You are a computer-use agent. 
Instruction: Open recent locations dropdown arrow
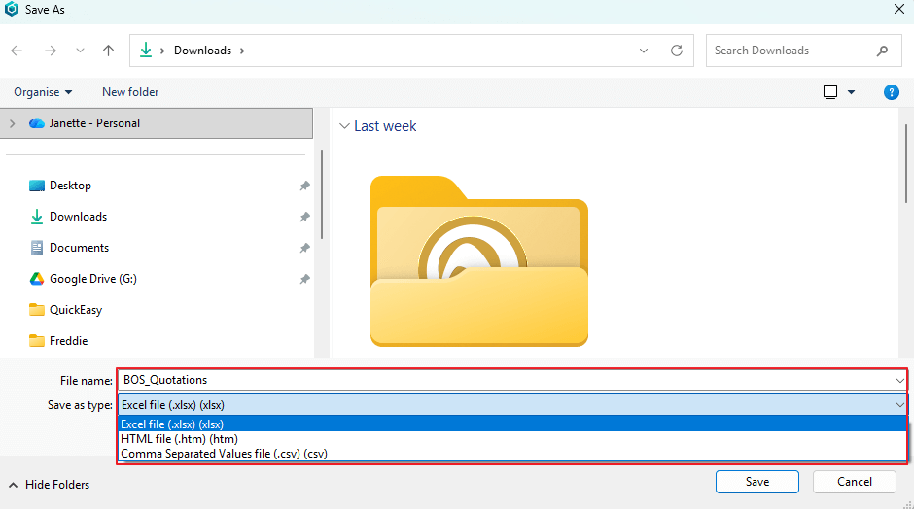[80, 51]
